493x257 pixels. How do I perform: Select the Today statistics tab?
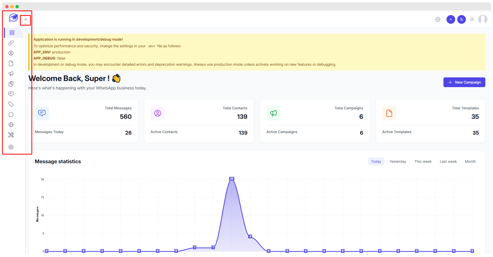(x=376, y=161)
